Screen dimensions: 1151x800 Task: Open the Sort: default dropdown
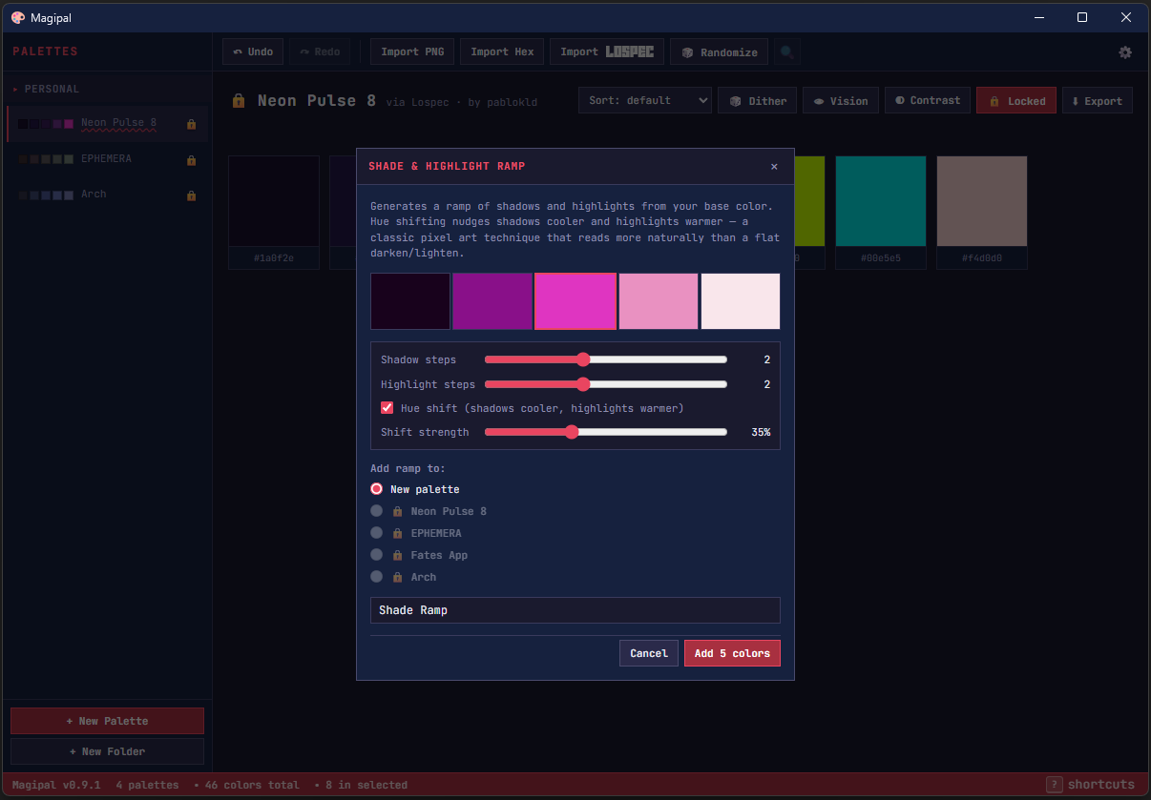645,100
